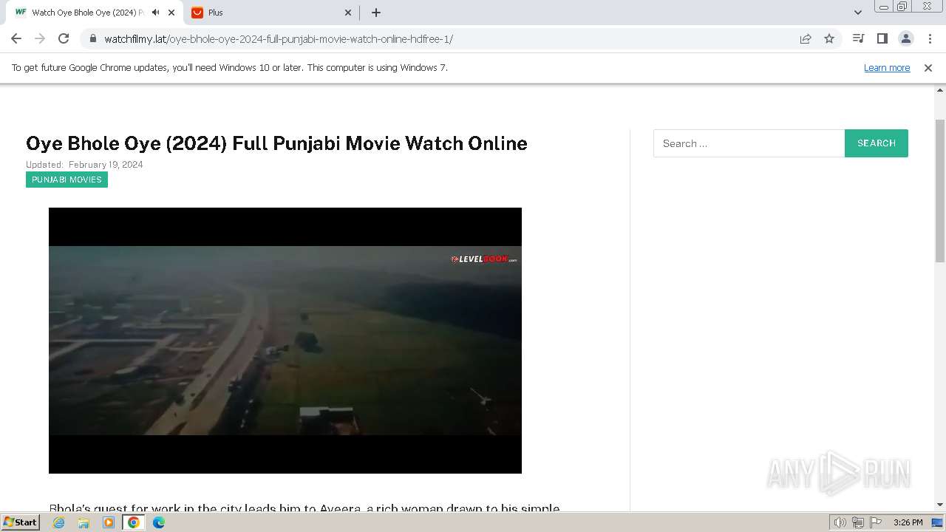View site security lock icon
This screenshot has width=946, height=532.
(x=92, y=38)
